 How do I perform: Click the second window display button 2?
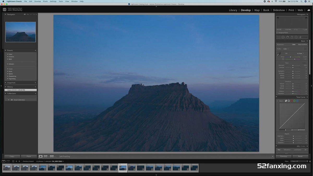point(8,161)
